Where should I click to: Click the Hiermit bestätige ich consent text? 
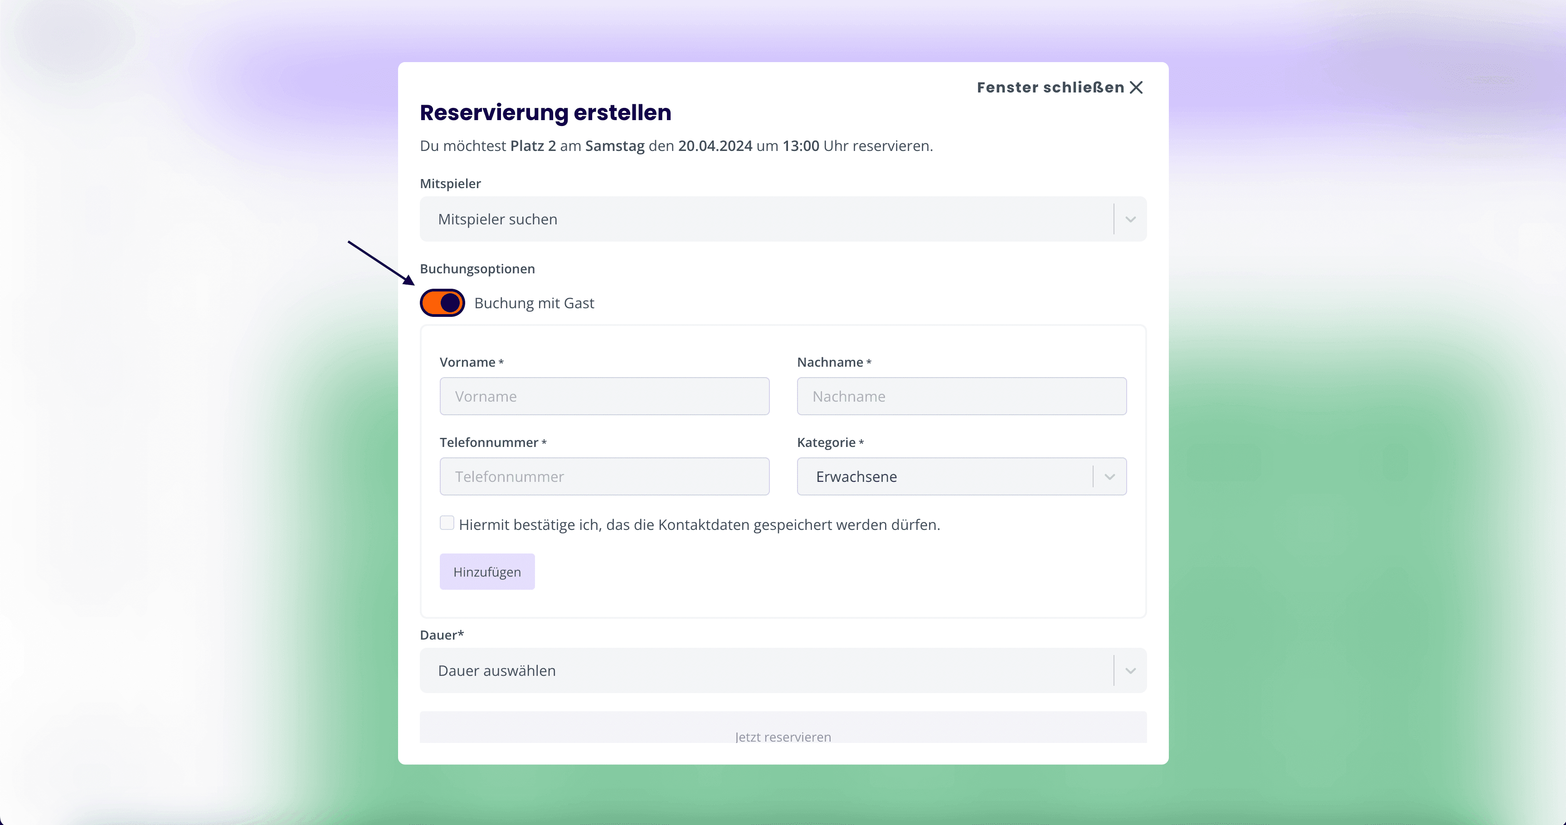pos(699,524)
